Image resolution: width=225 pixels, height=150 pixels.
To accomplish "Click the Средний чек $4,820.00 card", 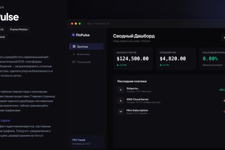I will pyautogui.click(x=176, y=59).
